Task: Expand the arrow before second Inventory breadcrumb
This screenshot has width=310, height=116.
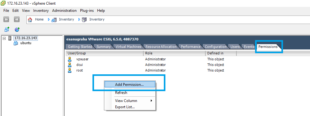Action: pyautogui.click(x=79, y=19)
